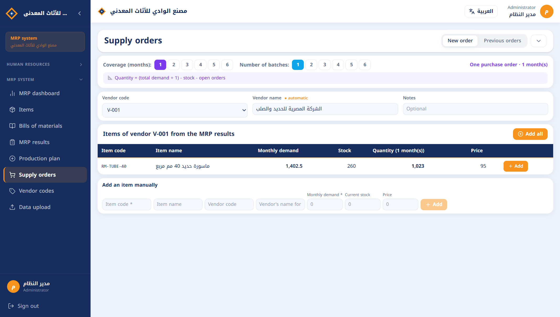The image size is (560, 317).
Task: Open the chevron dropdown beside Previous orders
Action: [x=538, y=41]
